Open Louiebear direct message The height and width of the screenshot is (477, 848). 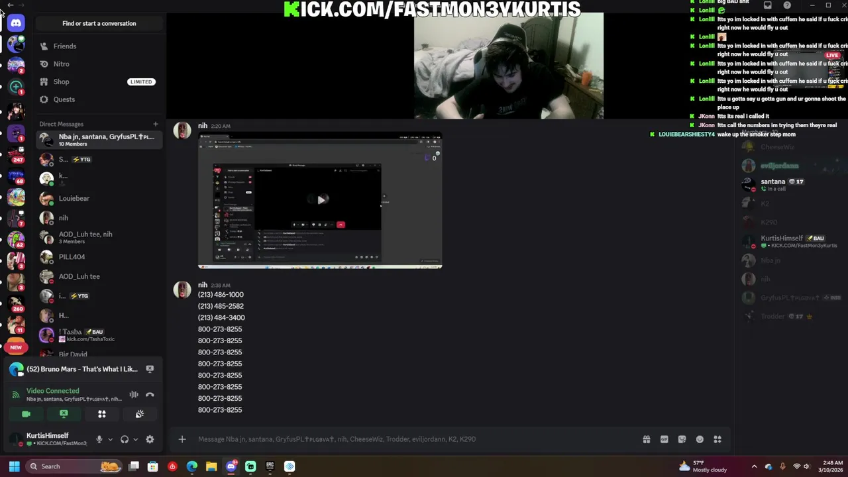tap(99, 198)
